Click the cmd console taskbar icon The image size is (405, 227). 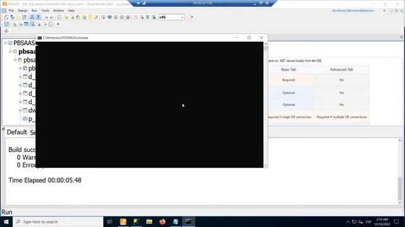(x=189, y=221)
